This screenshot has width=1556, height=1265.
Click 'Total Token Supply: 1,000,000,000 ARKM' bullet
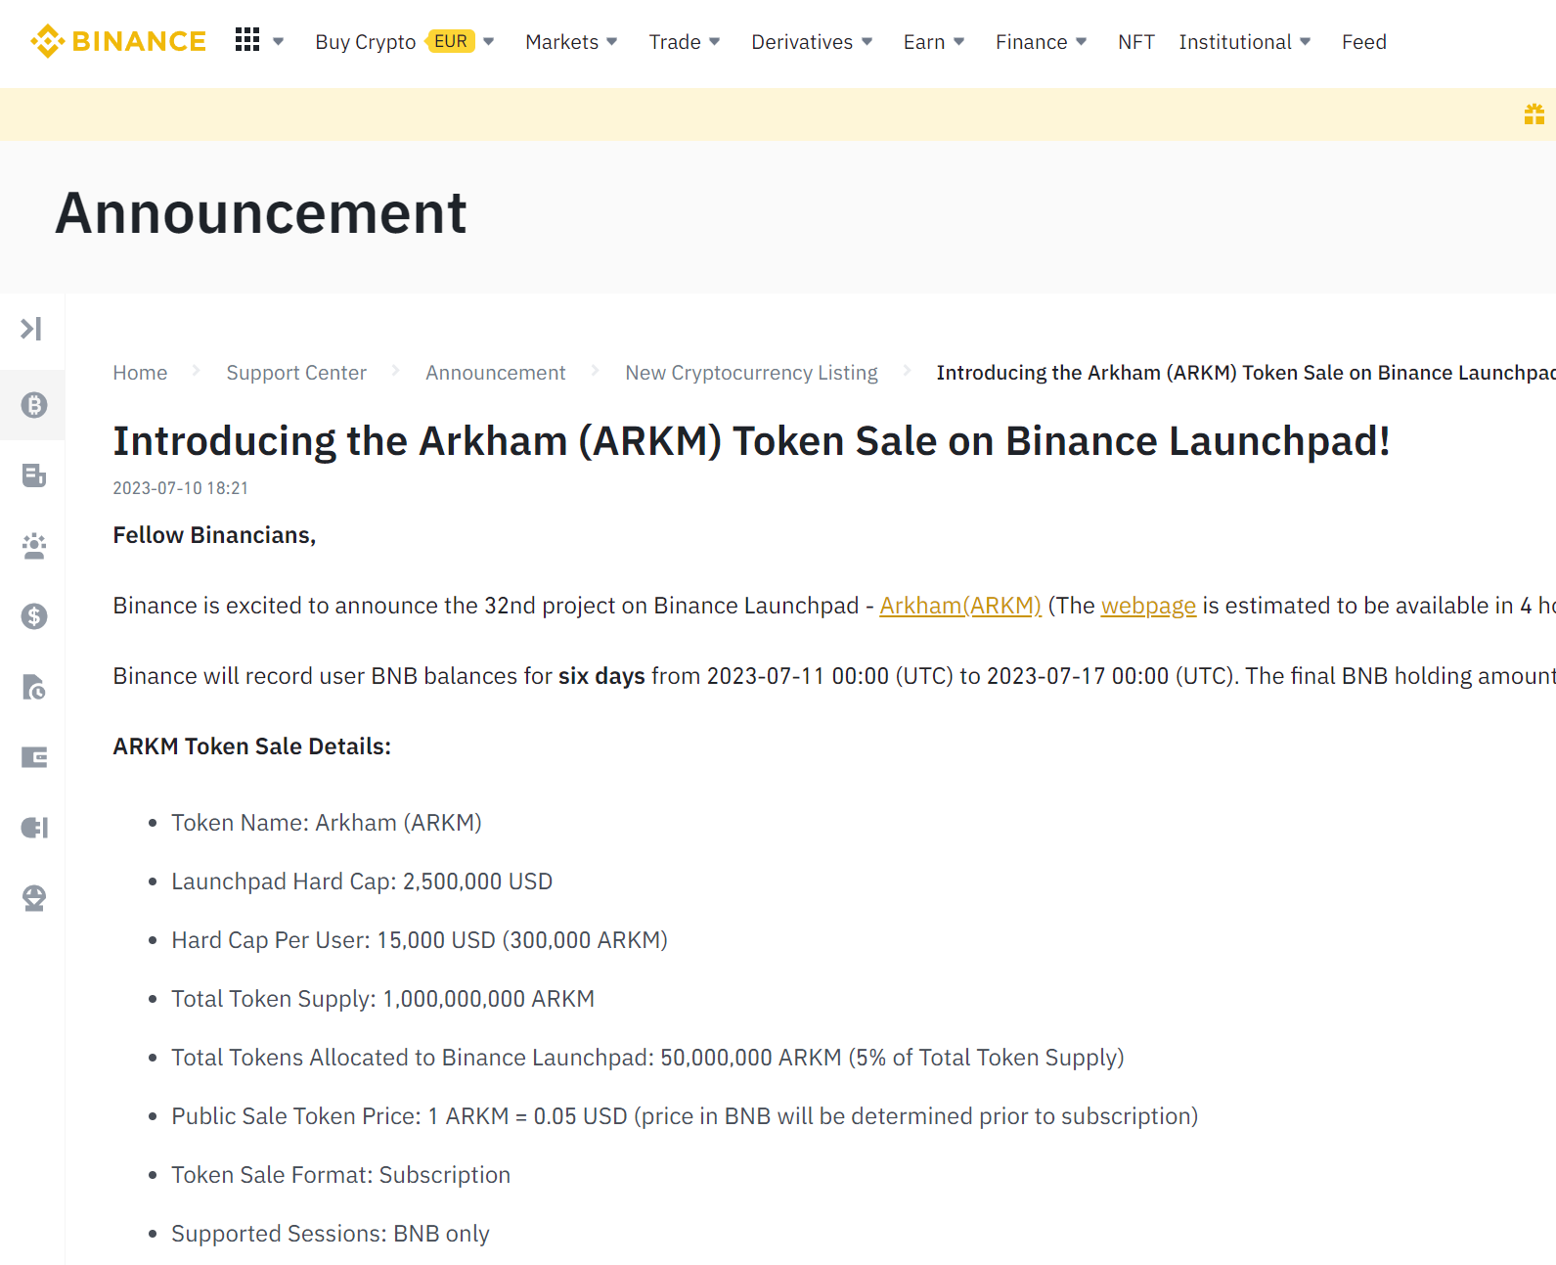click(x=383, y=999)
